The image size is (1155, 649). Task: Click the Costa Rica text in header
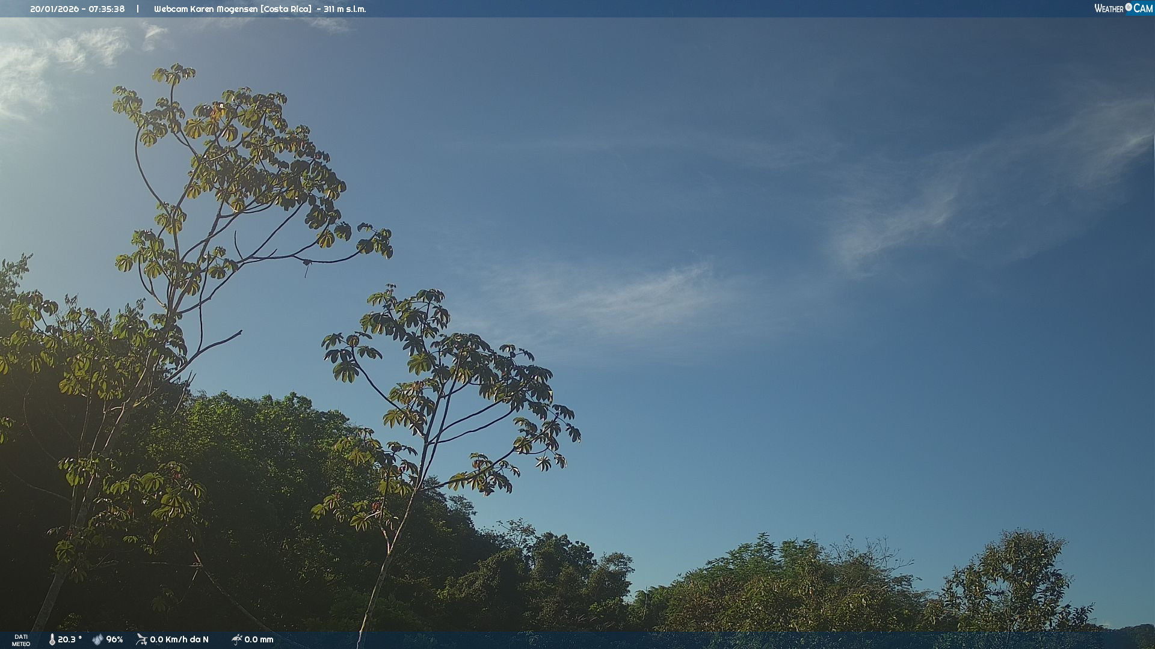(286, 9)
